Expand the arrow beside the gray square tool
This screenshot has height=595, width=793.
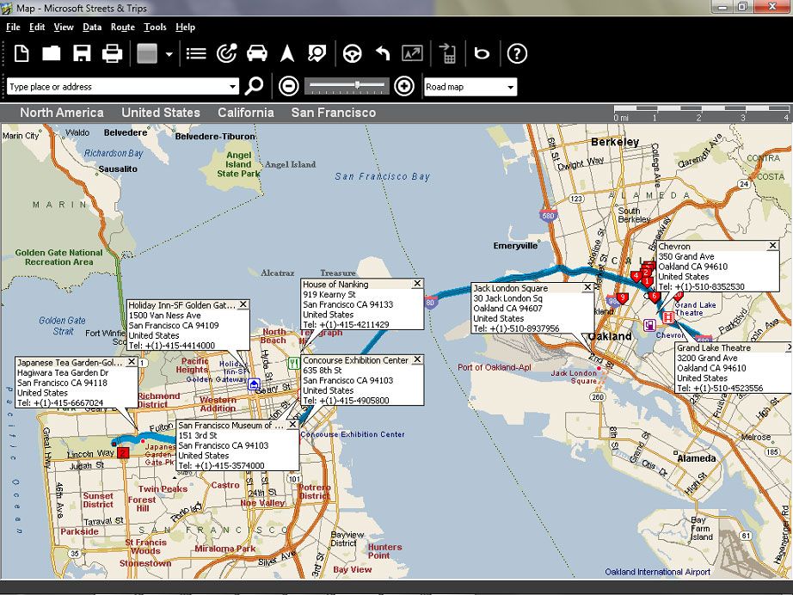(169, 54)
